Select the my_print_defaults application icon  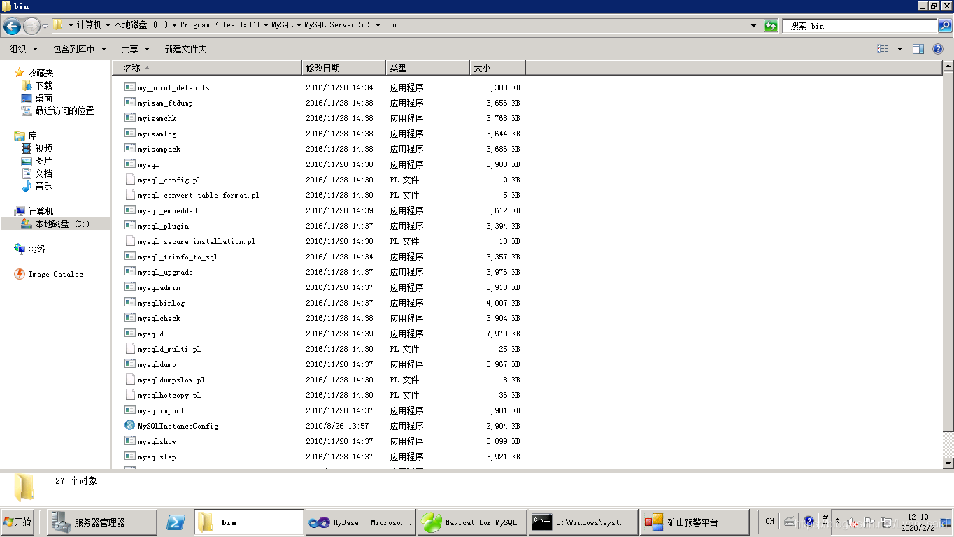pyautogui.click(x=129, y=87)
